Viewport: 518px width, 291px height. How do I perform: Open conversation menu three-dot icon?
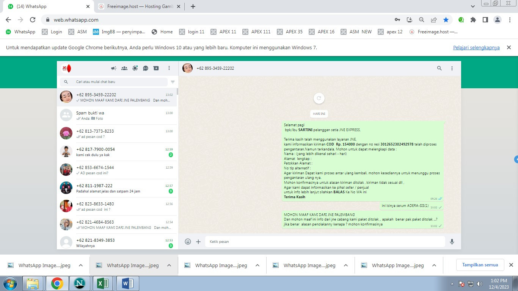click(452, 68)
